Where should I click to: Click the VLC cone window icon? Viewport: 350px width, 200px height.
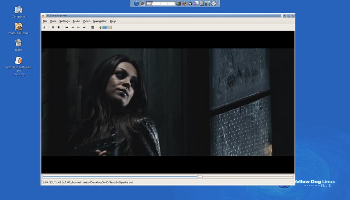[x=43, y=16]
